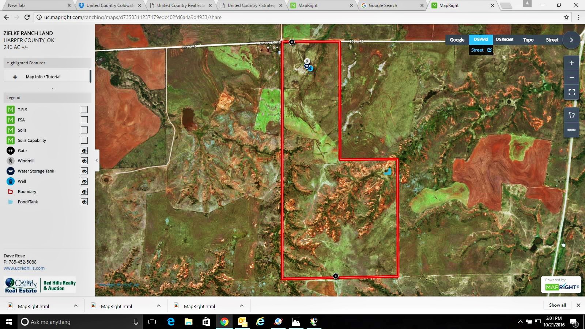Open the taskbar clock and date
This screenshot has width=585, height=329.
(554, 322)
